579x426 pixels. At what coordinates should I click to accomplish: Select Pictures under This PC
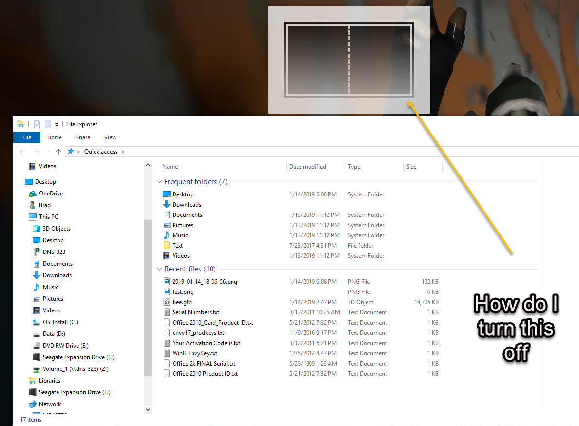click(53, 299)
